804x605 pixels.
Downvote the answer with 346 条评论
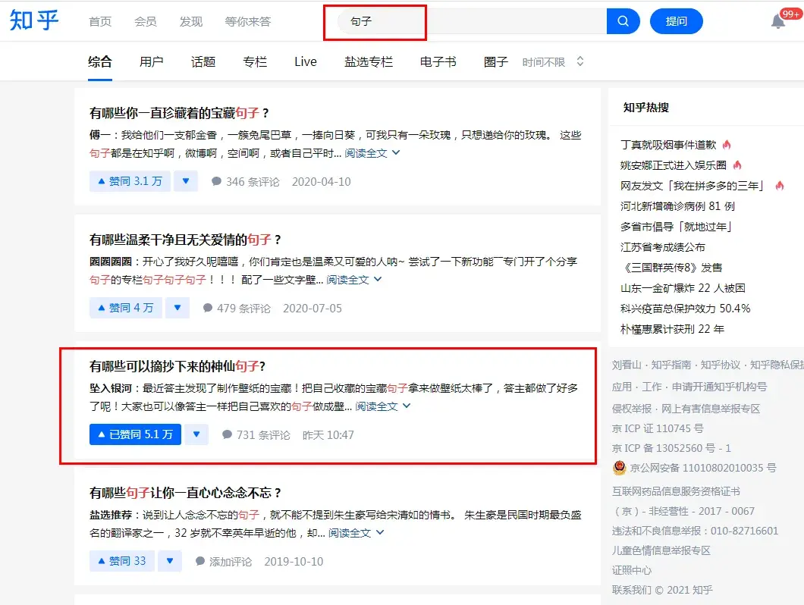pyautogui.click(x=186, y=181)
